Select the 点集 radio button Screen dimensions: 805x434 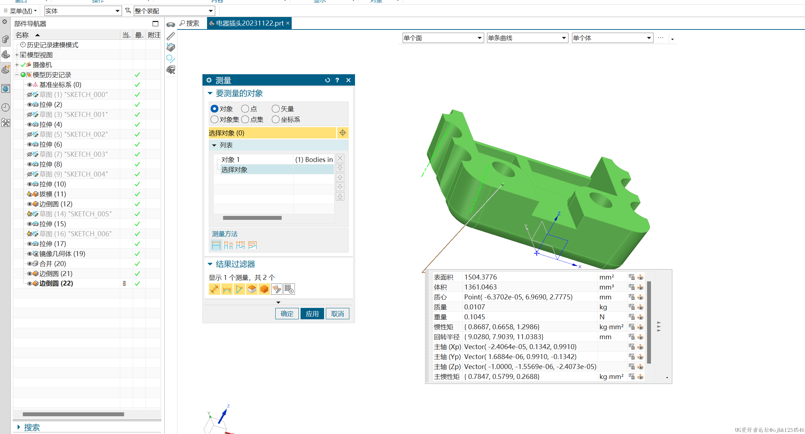click(245, 119)
